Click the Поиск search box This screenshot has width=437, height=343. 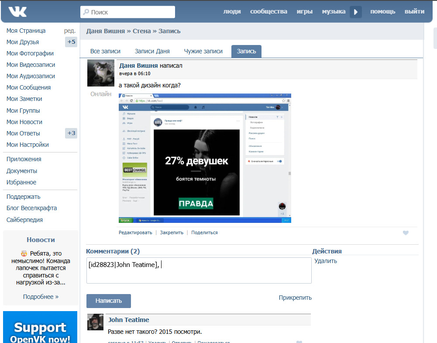pyautogui.click(x=127, y=12)
